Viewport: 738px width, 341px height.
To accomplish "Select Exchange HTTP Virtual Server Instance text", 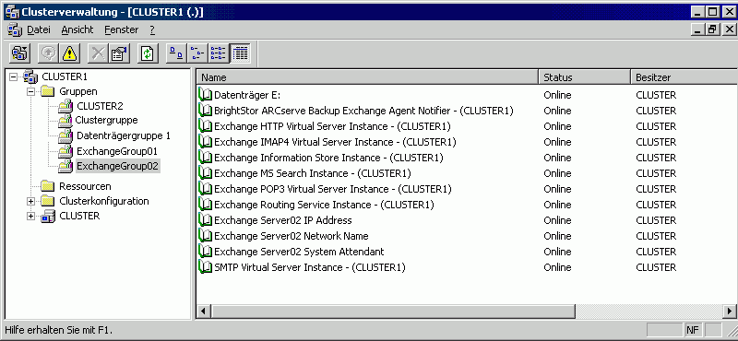I will click(332, 126).
